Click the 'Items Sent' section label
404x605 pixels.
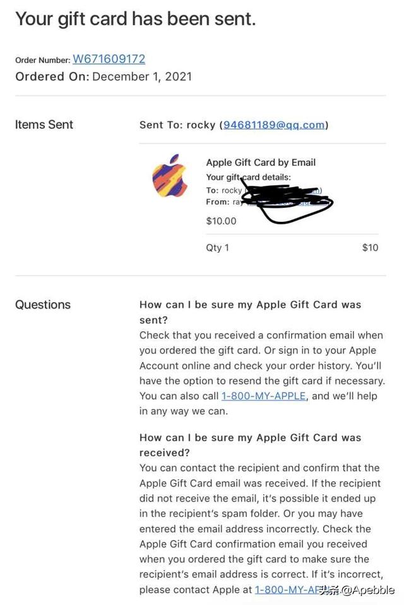click(x=44, y=125)
